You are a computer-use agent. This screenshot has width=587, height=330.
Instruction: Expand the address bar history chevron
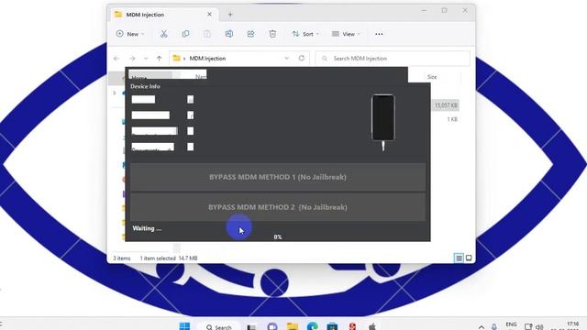coord(287,58)
